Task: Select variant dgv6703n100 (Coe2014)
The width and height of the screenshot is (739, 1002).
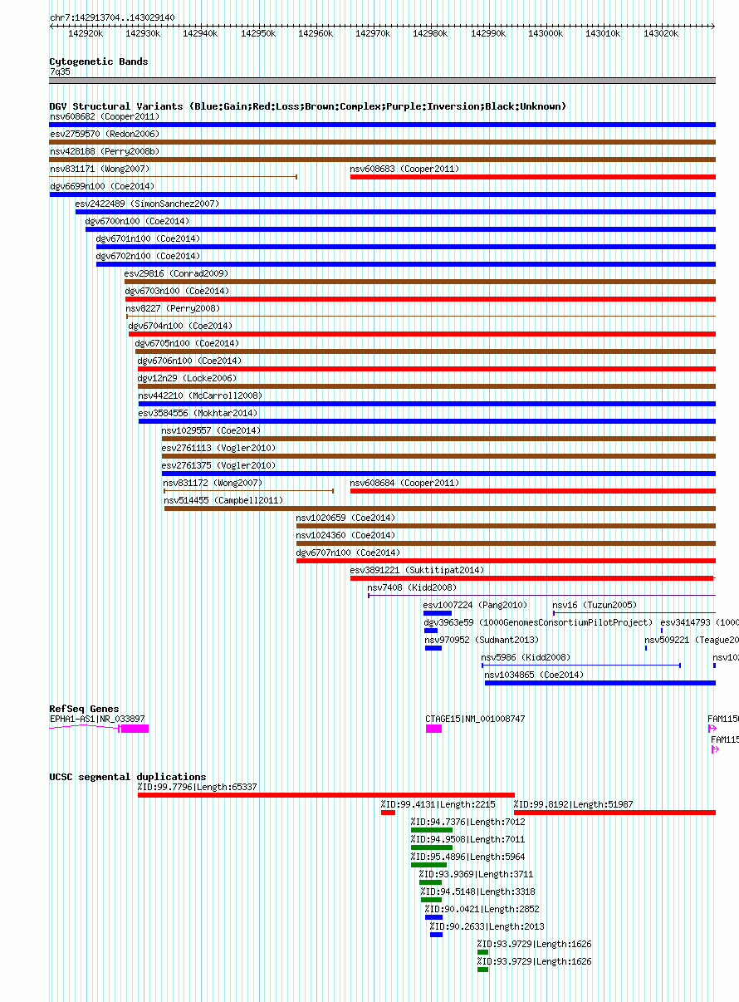Action: pyautogui.click(x=177, y=291)
